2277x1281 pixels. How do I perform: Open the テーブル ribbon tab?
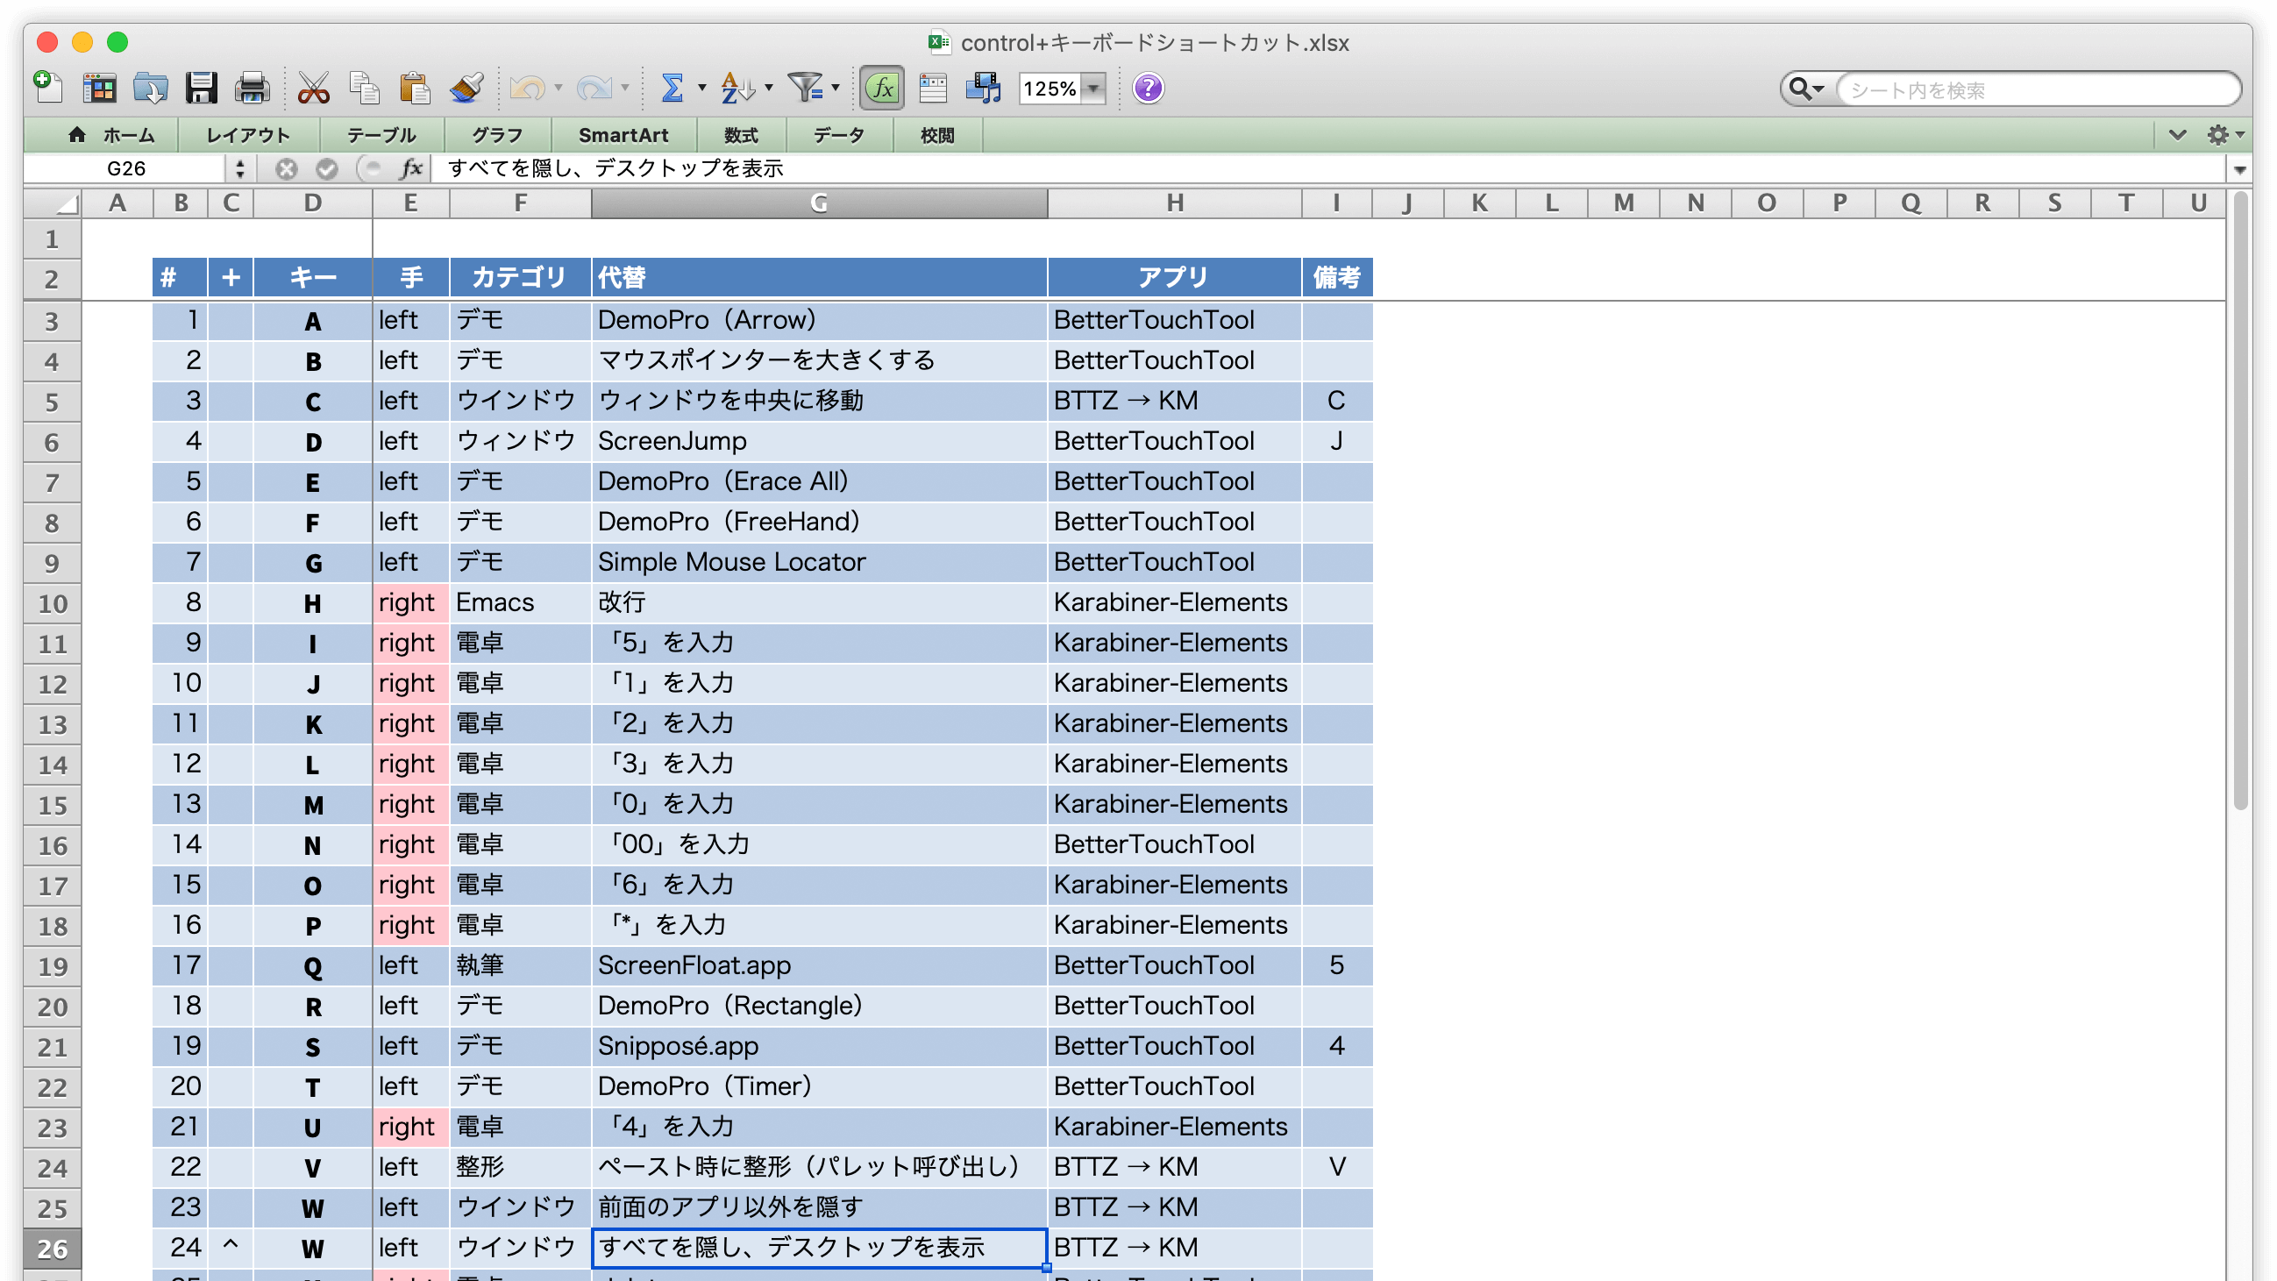click(x=381, y=135)
